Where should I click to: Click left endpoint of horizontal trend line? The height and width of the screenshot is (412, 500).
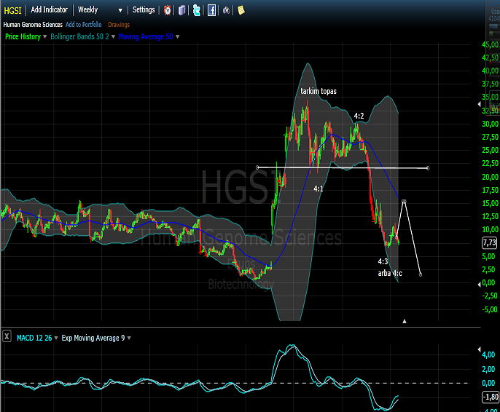[x=258, y=167]
